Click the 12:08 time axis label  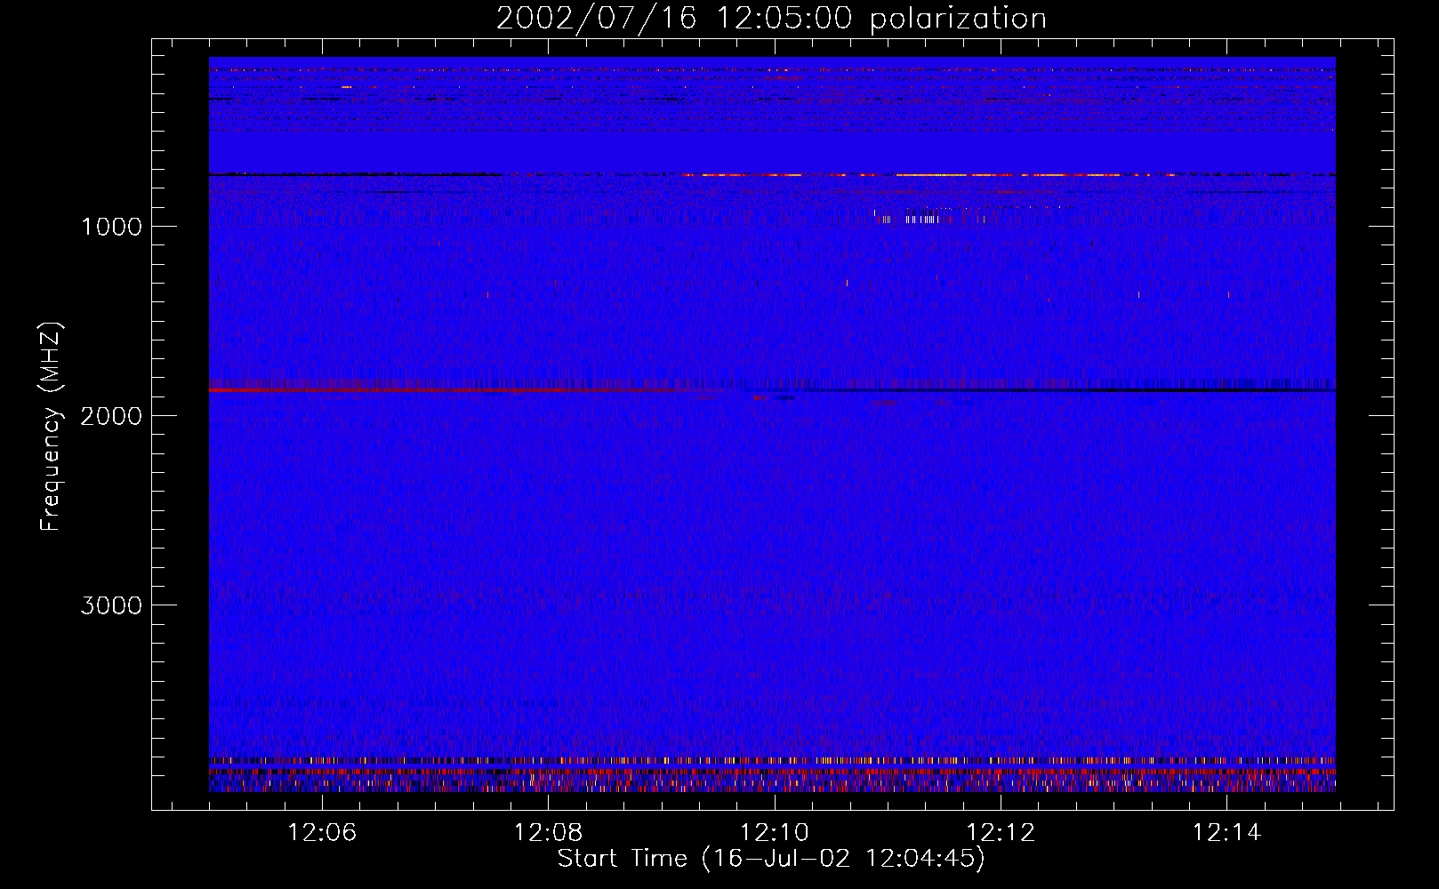549,833
